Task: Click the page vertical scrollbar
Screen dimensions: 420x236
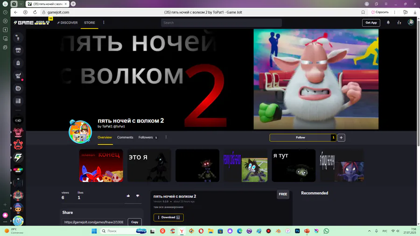Action: pyautogui.click(x=418, y=83)
